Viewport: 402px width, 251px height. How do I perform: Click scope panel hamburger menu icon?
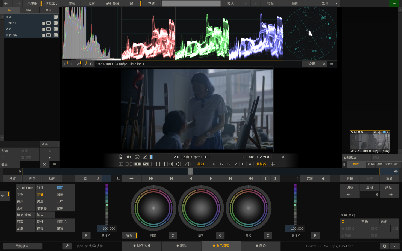(332, 64)
